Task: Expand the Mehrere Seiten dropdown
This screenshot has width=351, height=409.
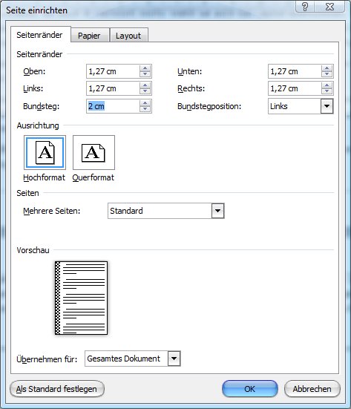Action: point(217,211)
